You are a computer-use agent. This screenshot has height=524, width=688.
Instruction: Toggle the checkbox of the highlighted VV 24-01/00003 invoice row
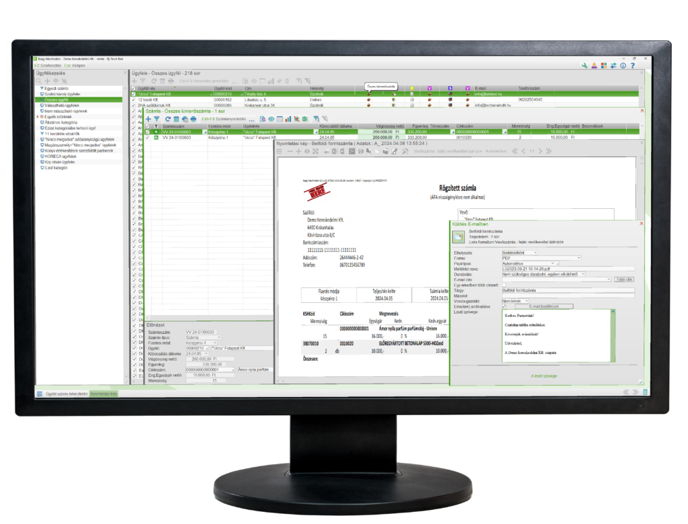147,132
